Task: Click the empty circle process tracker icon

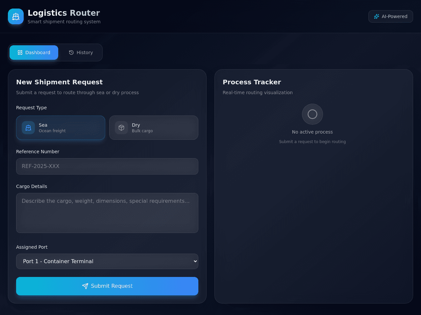Action: (x=312, y=114)
